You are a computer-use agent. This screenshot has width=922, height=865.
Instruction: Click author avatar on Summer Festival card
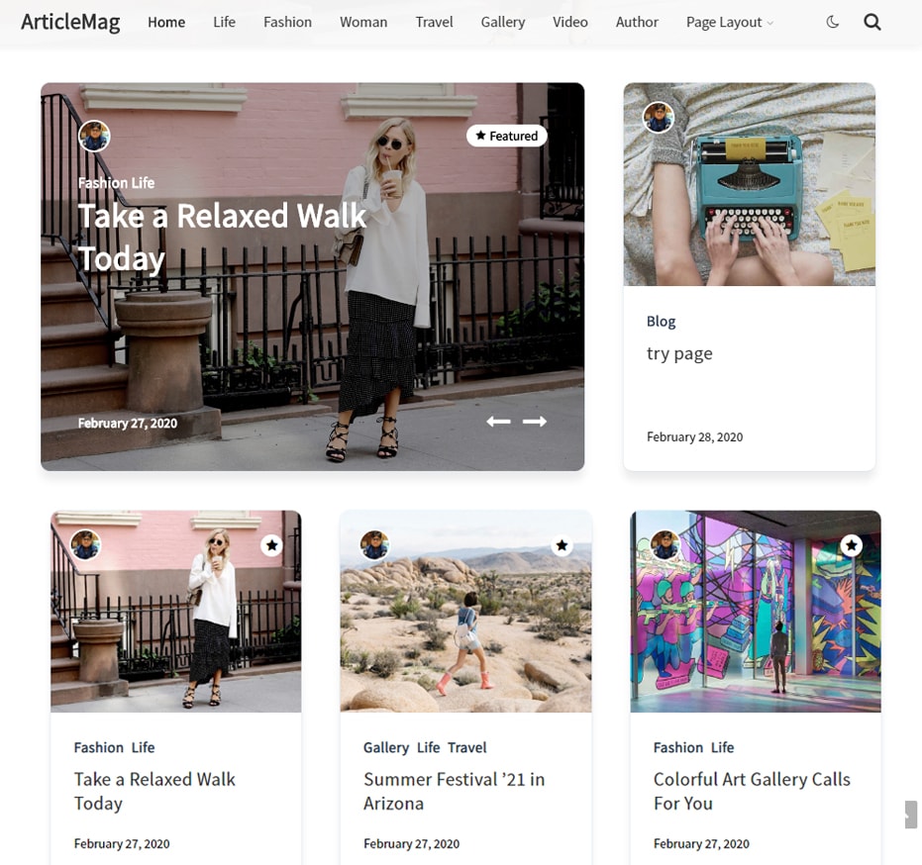click(375, 544)
